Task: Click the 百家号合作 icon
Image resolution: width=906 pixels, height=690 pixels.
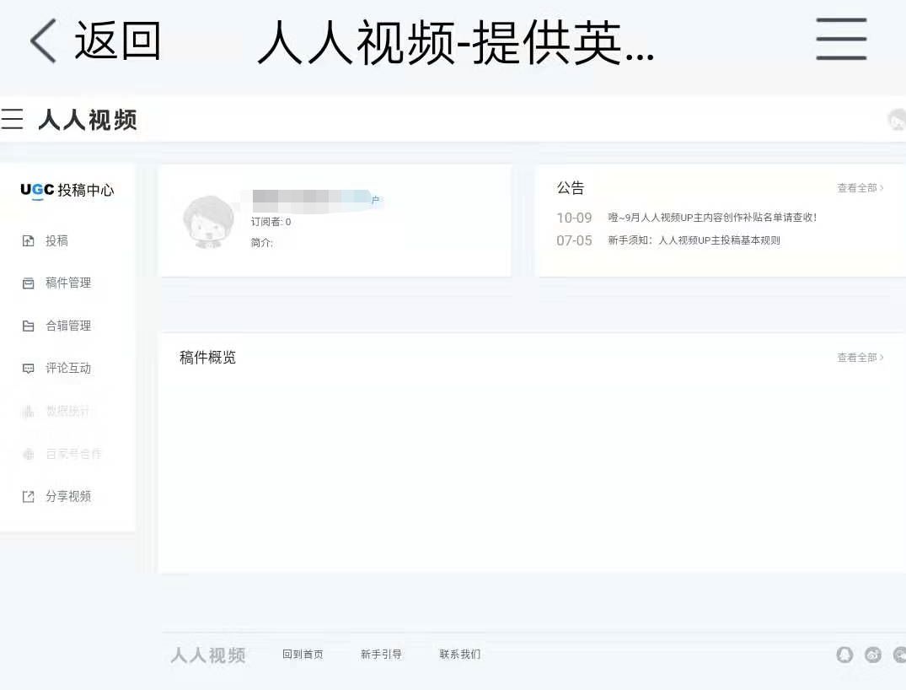Action: click(x=28, y=454)
